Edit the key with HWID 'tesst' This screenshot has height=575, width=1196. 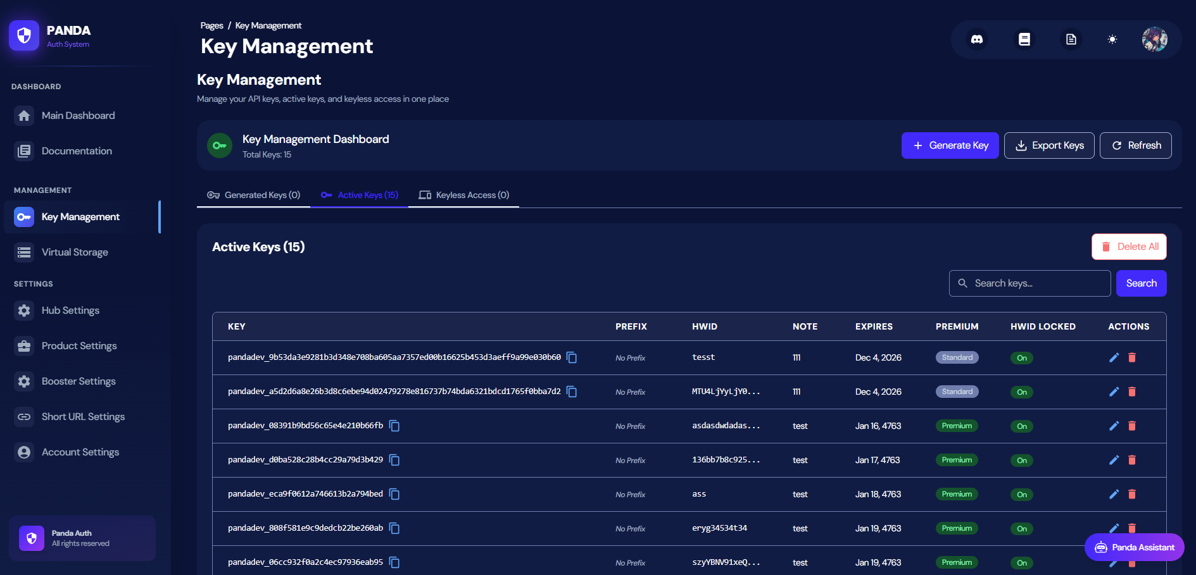click(1114, 357)
